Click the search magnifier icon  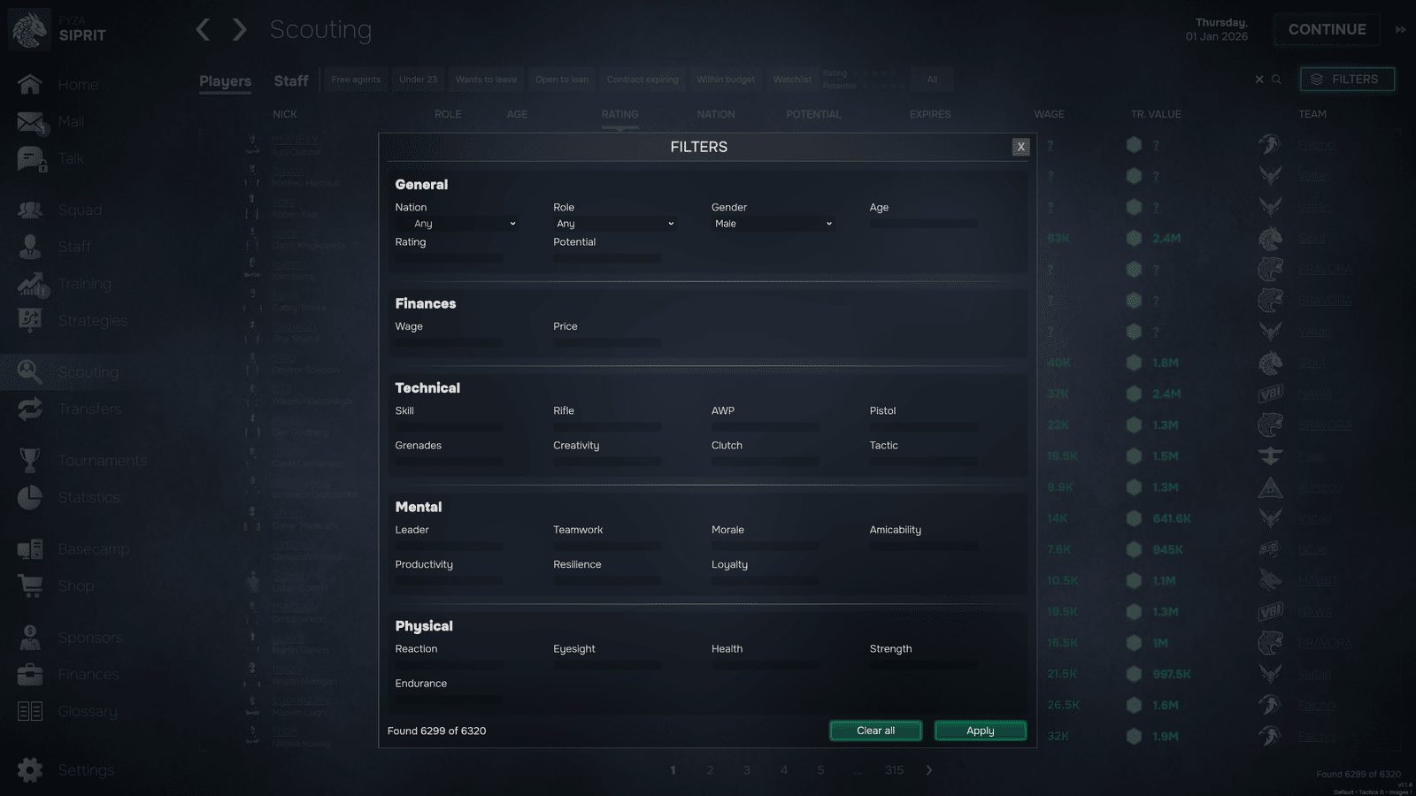coord(1277,80)
